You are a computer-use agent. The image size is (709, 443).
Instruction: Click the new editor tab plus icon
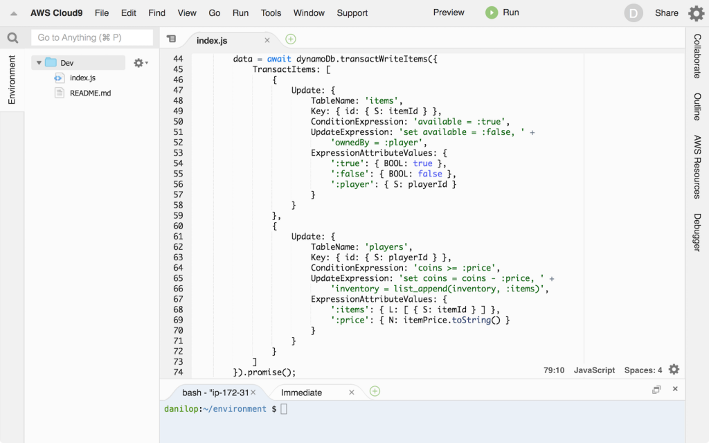[x=291, y=39]
